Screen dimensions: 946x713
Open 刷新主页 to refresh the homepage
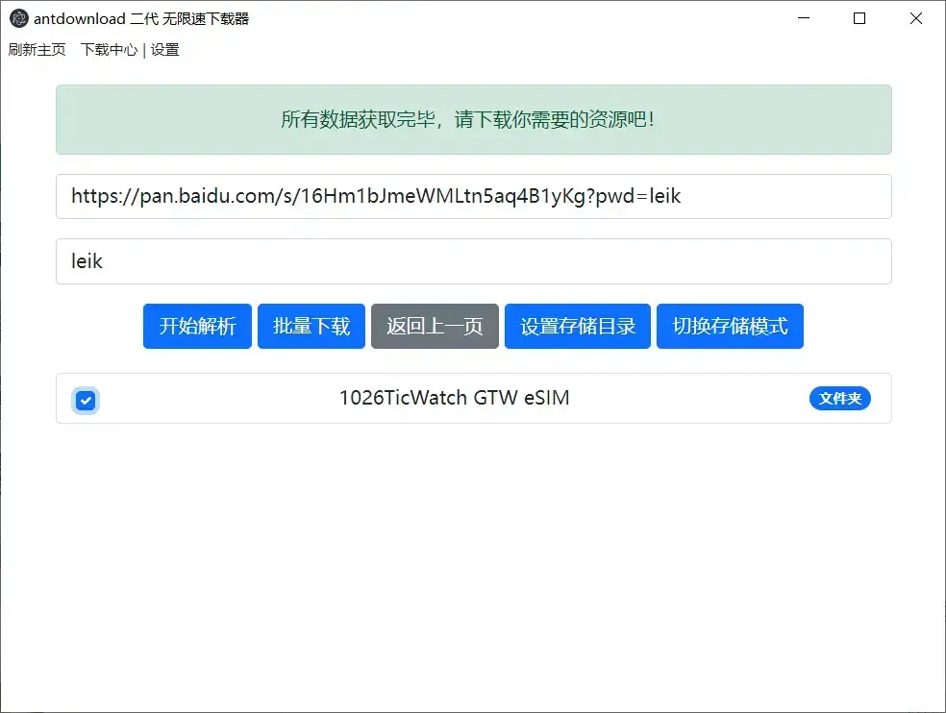(37, 50)
